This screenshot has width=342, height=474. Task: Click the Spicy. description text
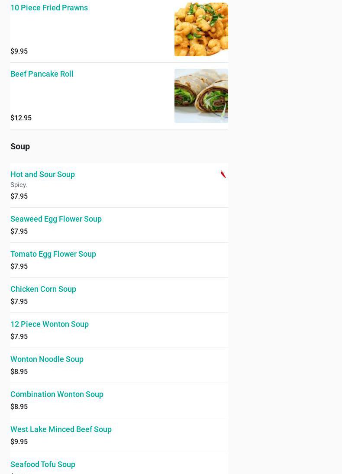point(19,185)
